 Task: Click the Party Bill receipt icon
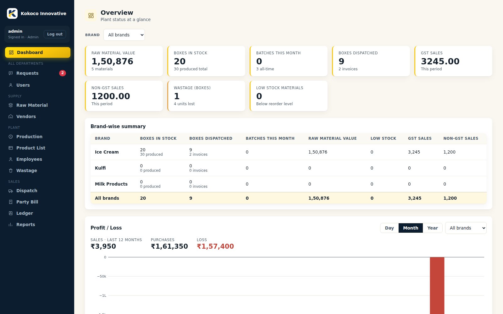pos(11,202)
